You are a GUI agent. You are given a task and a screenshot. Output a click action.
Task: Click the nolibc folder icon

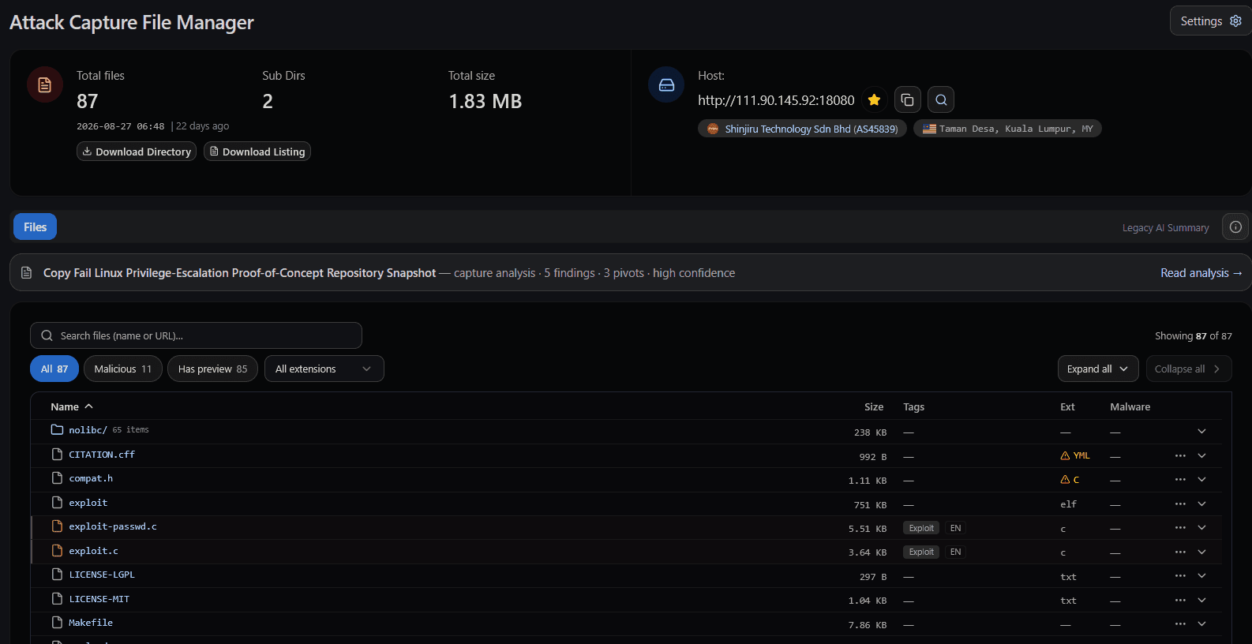click(x=57, y=429)
